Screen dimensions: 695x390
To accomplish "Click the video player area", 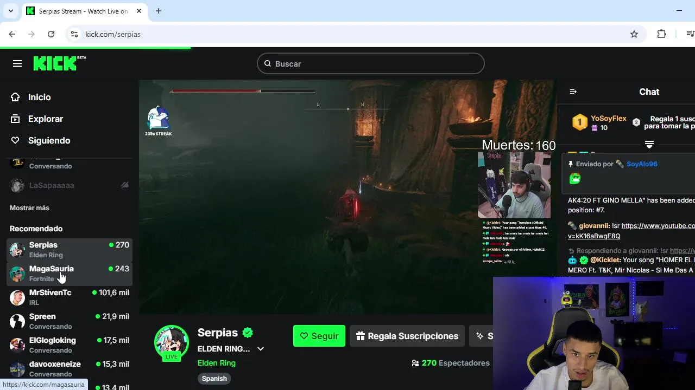I will (347, 197).
